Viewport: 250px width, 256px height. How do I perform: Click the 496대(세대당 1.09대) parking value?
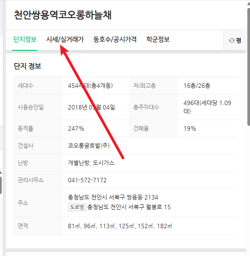click(207, 107)
